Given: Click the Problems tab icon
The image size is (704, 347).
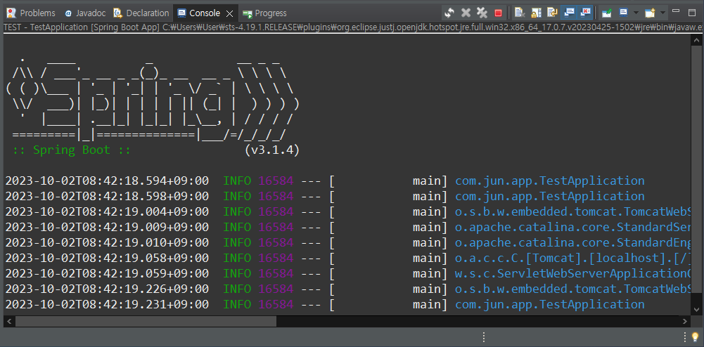Looking at the screenshot, I should point(11,13).
